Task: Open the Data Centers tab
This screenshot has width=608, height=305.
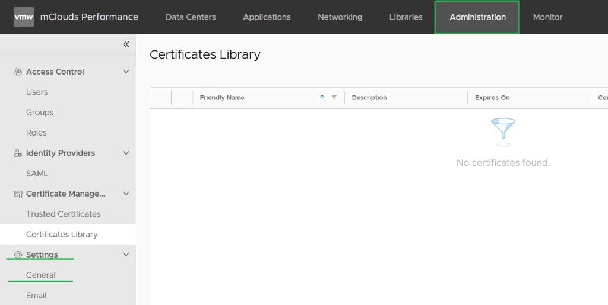Action: 191,17
